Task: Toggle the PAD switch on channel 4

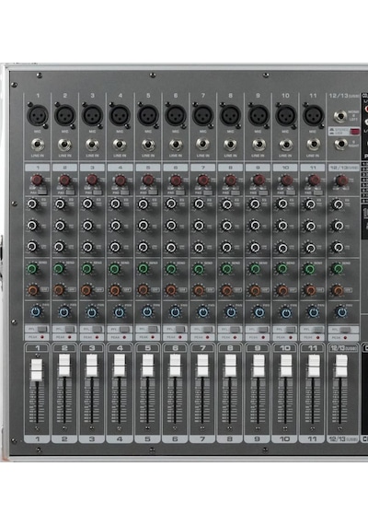Action: tap(125, 192)
